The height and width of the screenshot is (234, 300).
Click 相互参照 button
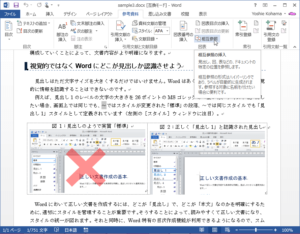[207, 39]
